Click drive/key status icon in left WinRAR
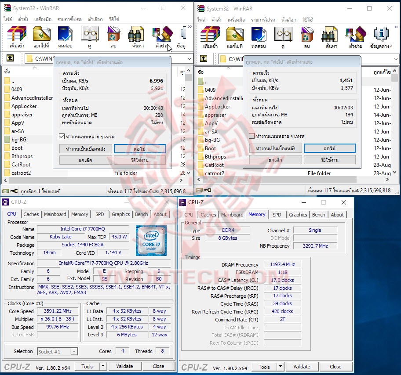The image size is (401, 375). (x=10, y=191)
